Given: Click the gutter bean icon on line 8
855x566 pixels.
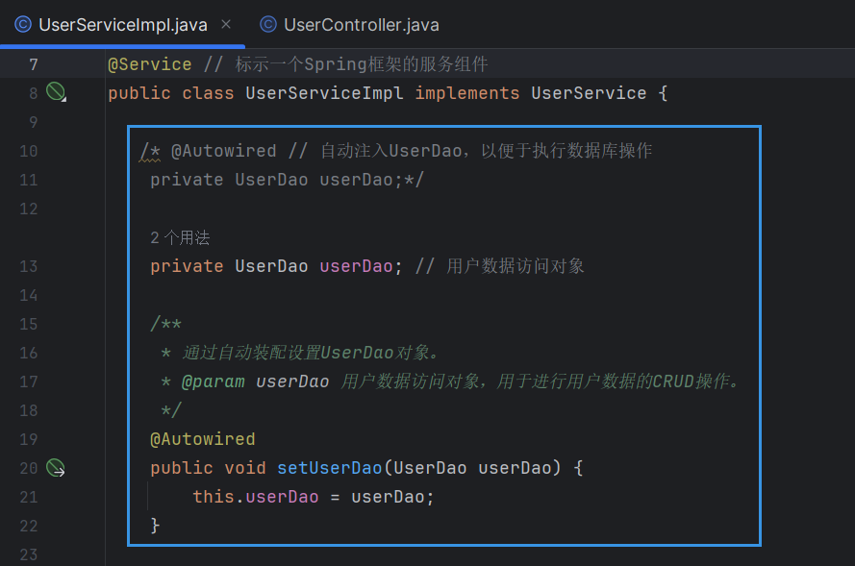Looking at the screenshot, I should point(56,91).
